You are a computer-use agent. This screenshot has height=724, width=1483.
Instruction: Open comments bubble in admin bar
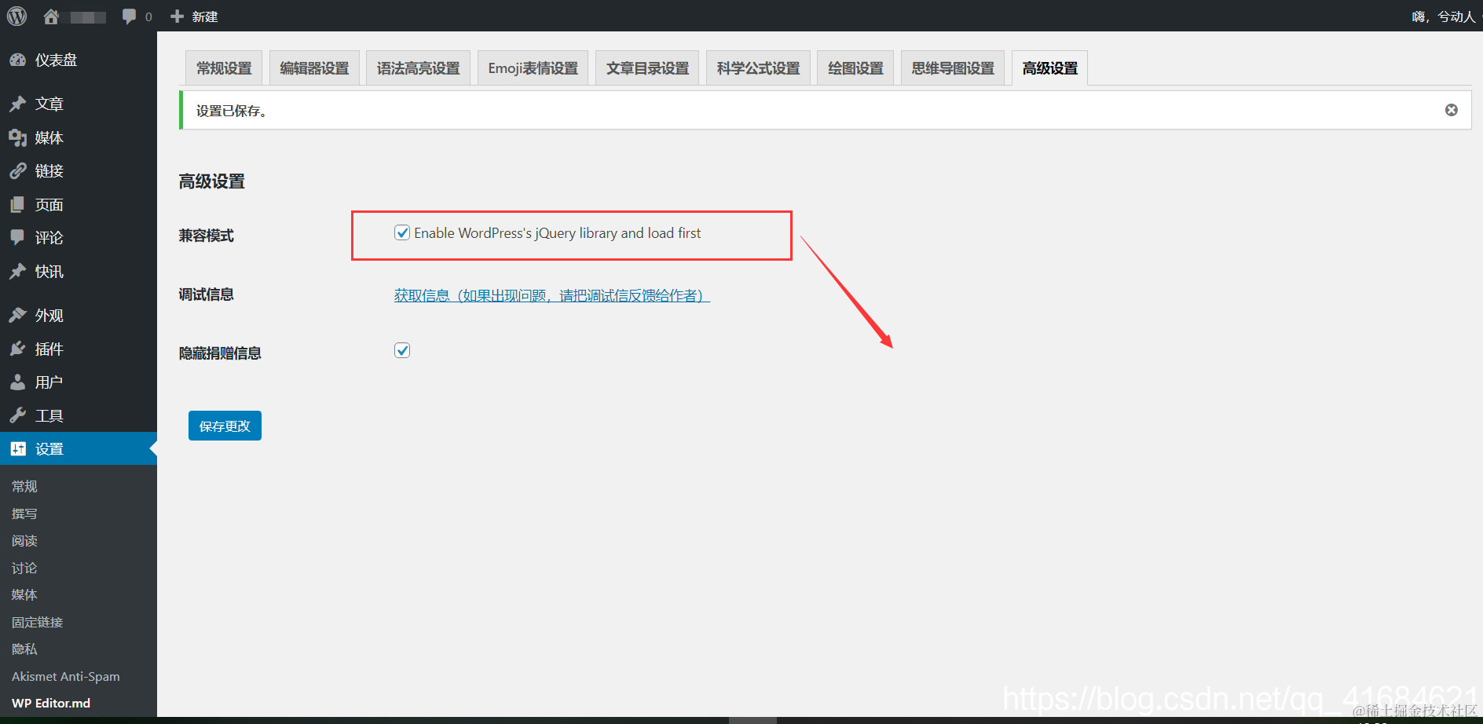pyautogui.click(x=130, y=16)
